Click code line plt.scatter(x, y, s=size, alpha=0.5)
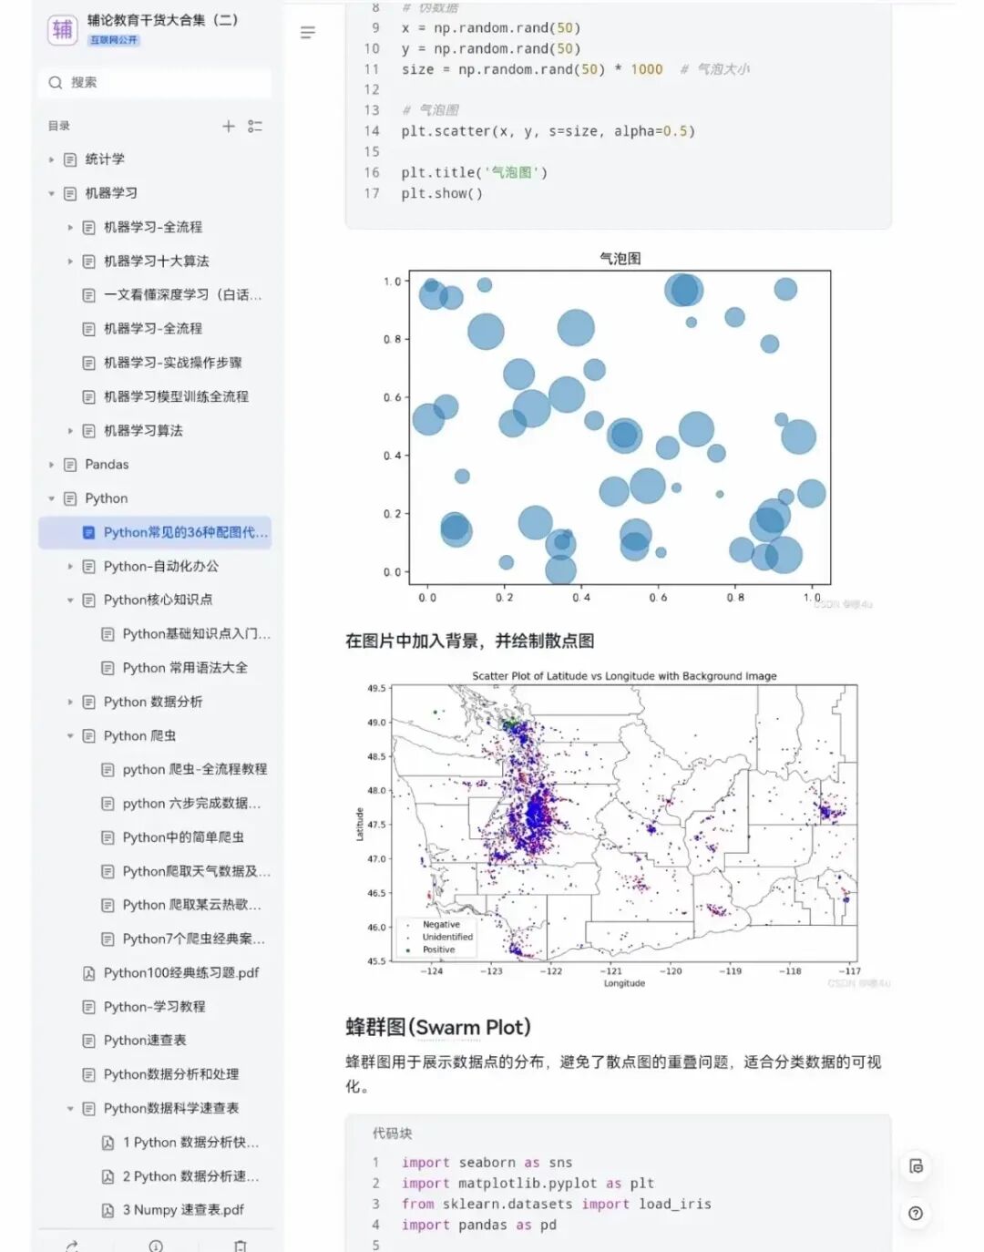 click(x=548, y=131)
